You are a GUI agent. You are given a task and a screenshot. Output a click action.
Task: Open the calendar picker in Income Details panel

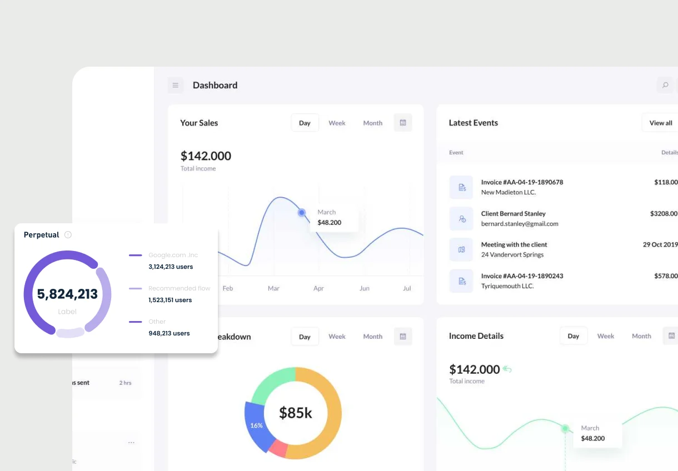coord(671,335)
